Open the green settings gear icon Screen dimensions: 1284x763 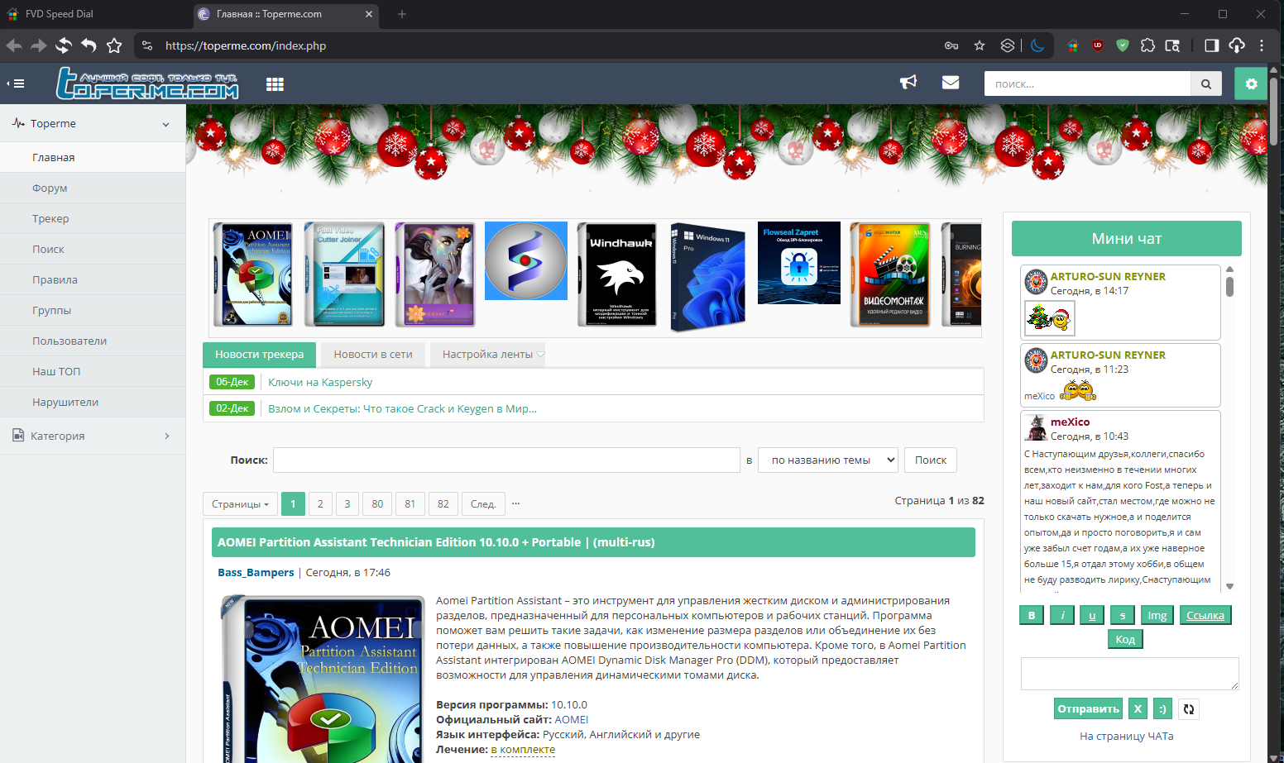coord(1251,83)
